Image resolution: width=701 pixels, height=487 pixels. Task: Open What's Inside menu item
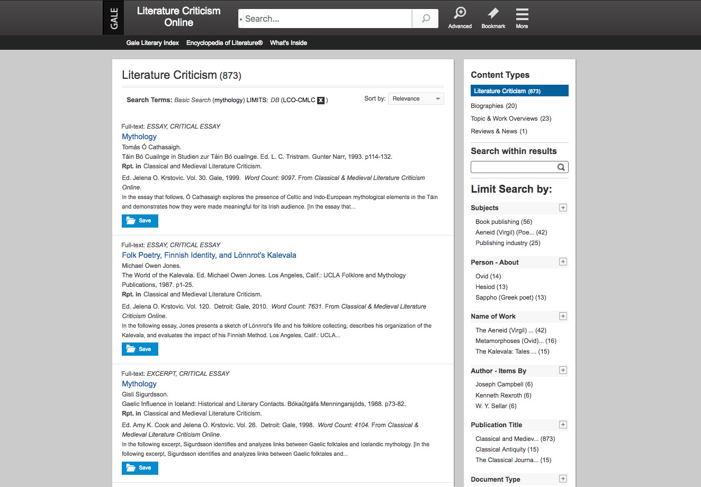click(289, 43)
